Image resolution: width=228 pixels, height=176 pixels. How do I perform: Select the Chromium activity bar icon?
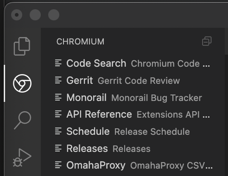click(22, 83)
